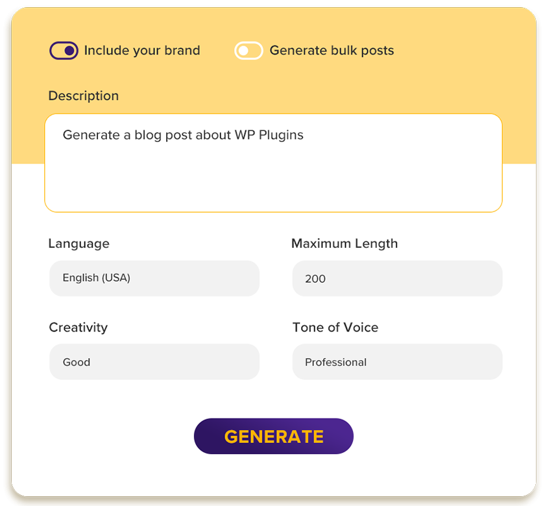Open the Language dropdown showing English (USA)
Image resolution: width=545 pixels, height=506 pixels.
click(154, 278)
